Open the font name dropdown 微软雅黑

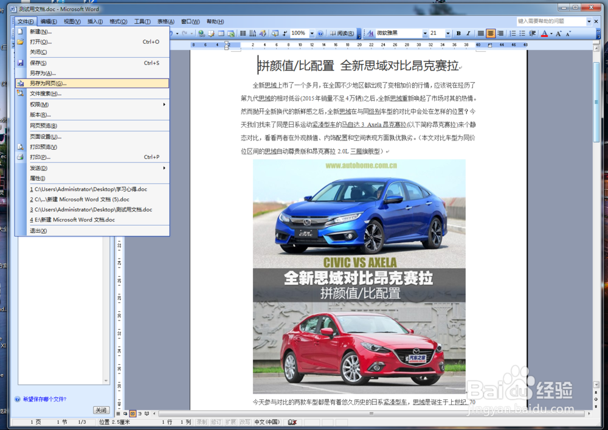point(425,33)
